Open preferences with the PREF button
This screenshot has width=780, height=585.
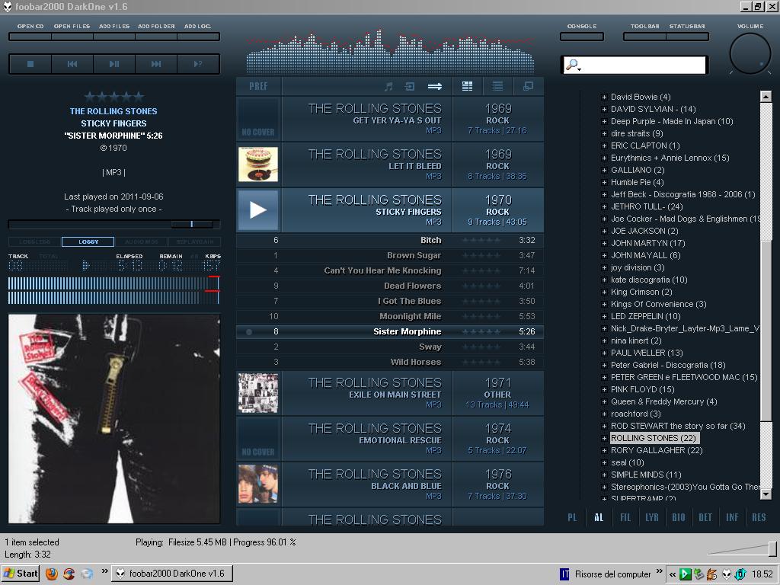tap(259, 86)
